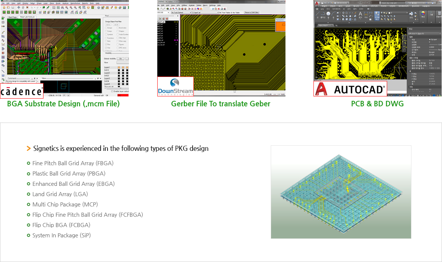
Task: Click the All On button in Cadence Find
Action: pos(108,25)
